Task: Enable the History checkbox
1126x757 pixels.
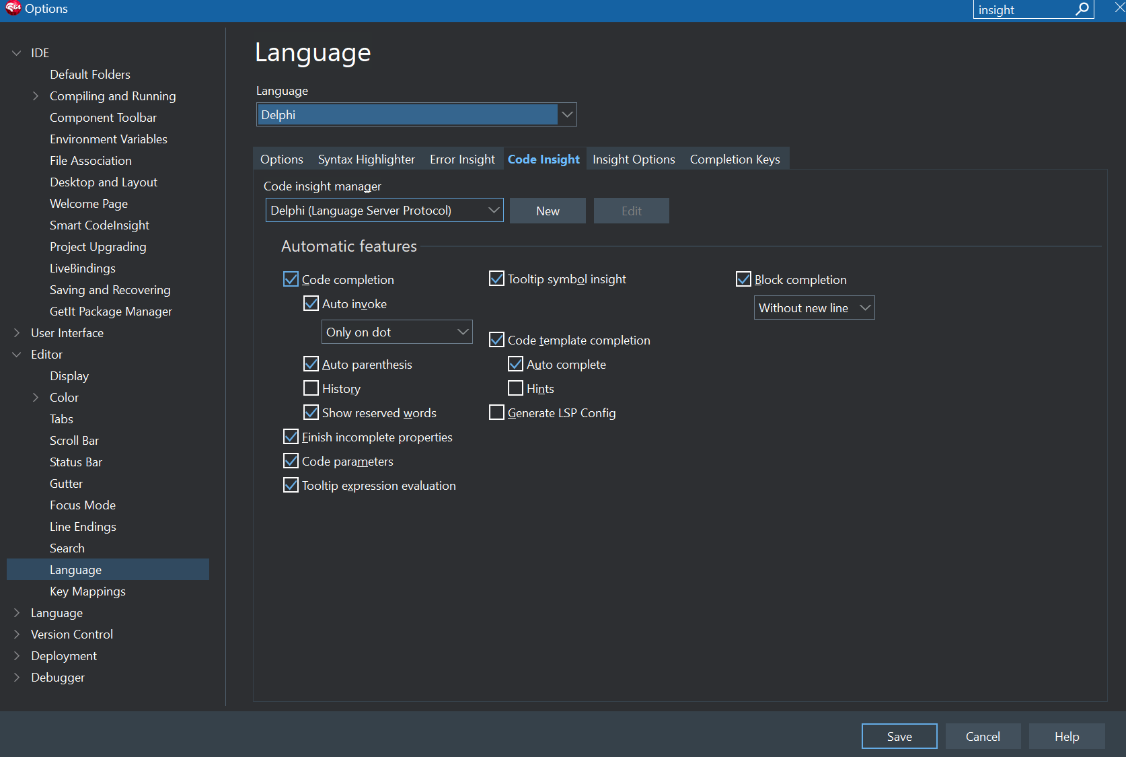Action: click(x=311, y=388)
